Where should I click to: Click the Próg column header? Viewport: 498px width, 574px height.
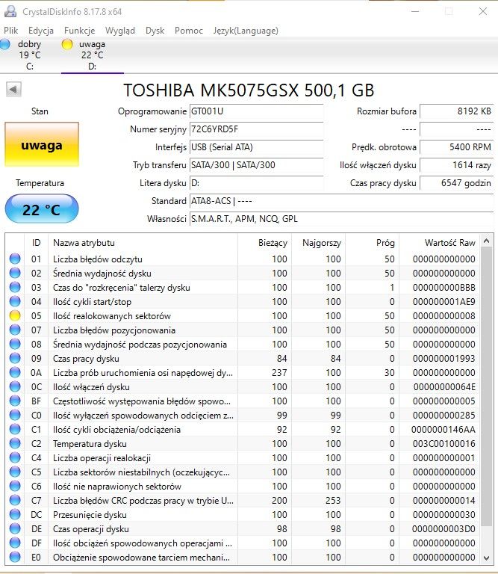[x=373, y=243]
